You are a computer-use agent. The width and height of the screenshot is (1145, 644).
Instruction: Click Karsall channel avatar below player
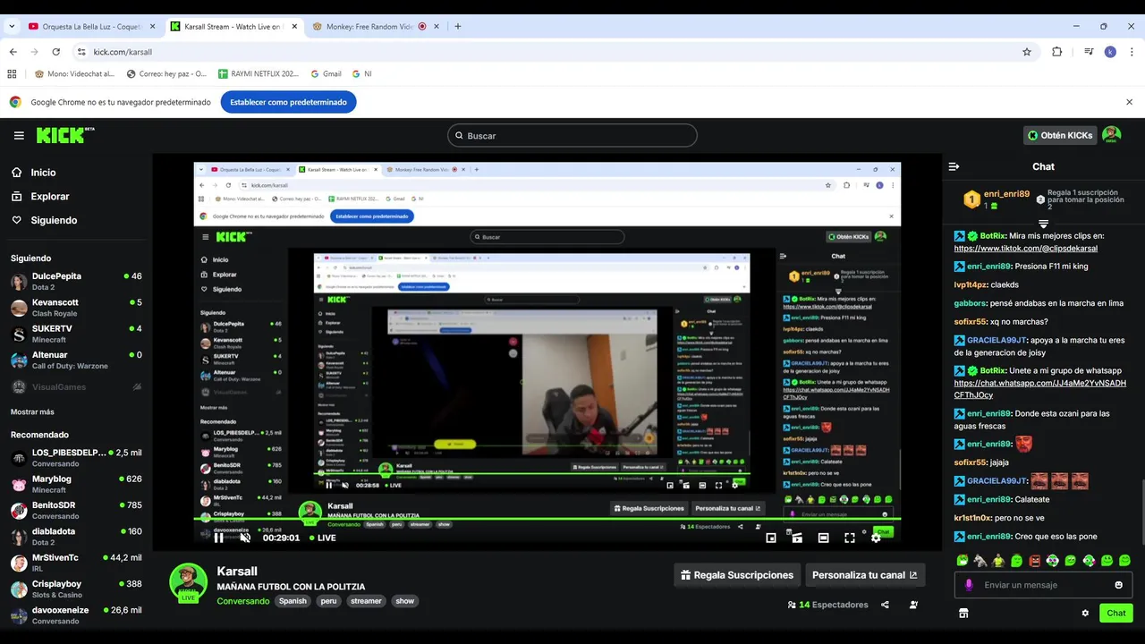point(188,582)
